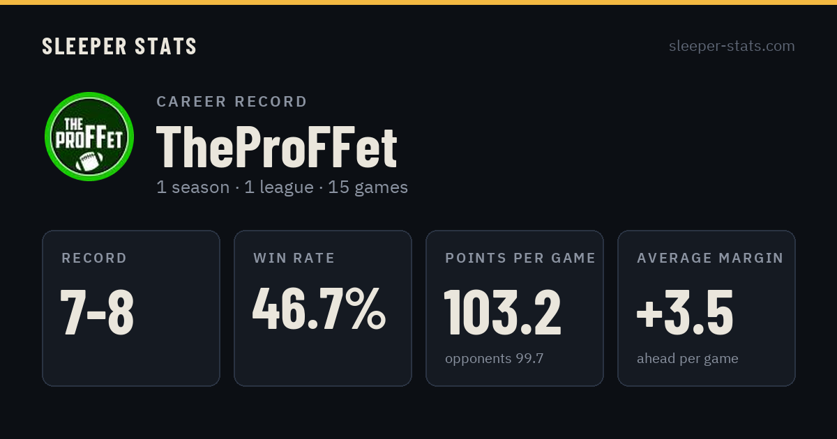The image size is (837, 439).
Task: Click the ahead per game subtext
Action: (687, 359)
